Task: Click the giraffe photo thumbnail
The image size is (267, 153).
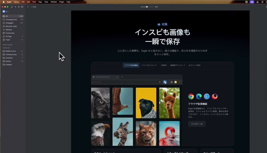Action: coord(123,132)
